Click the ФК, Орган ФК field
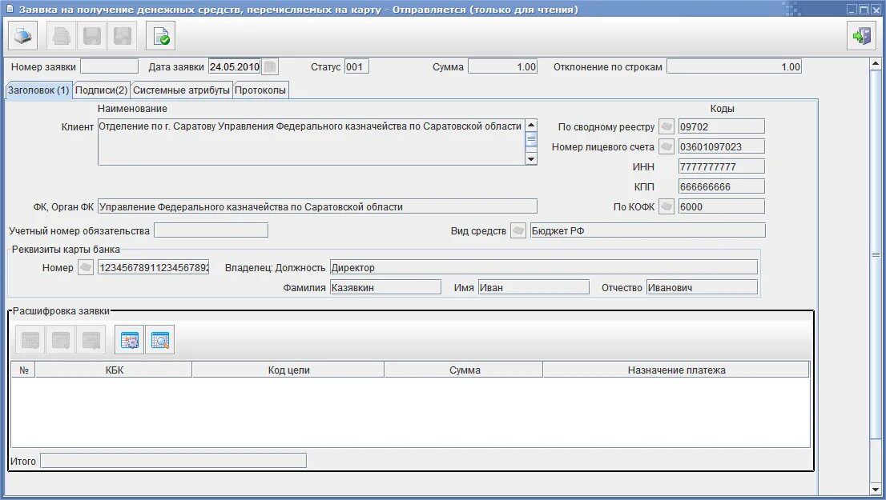 tap(317, 206)
